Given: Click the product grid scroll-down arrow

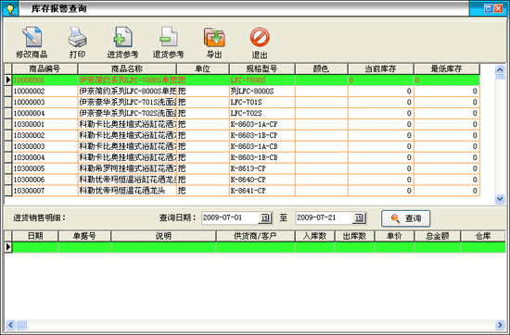Looking at the screenshot, I should [x=500, y=198].
